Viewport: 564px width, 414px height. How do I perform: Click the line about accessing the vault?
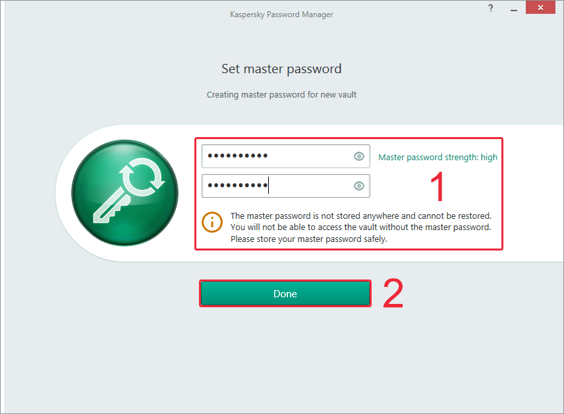361,227
